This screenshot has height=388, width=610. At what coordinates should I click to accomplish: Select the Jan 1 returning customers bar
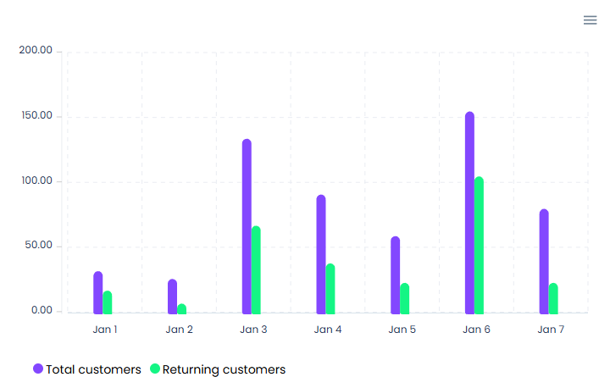tap(108, 302)
